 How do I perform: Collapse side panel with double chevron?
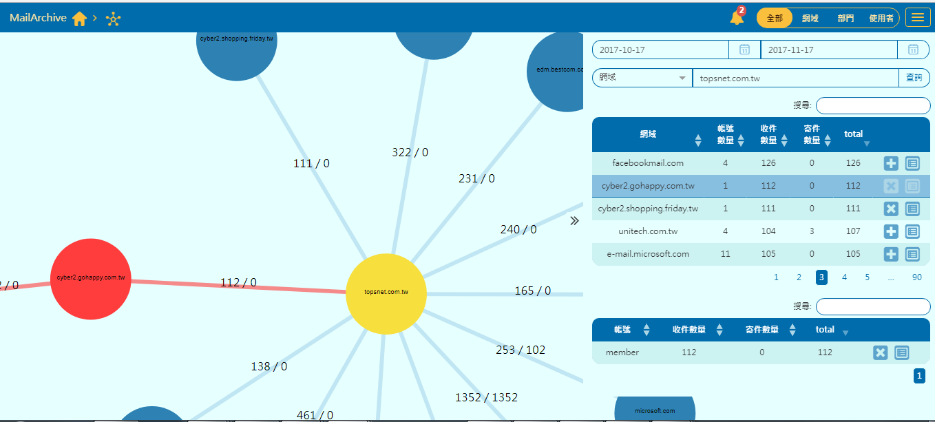coord(575,221)
